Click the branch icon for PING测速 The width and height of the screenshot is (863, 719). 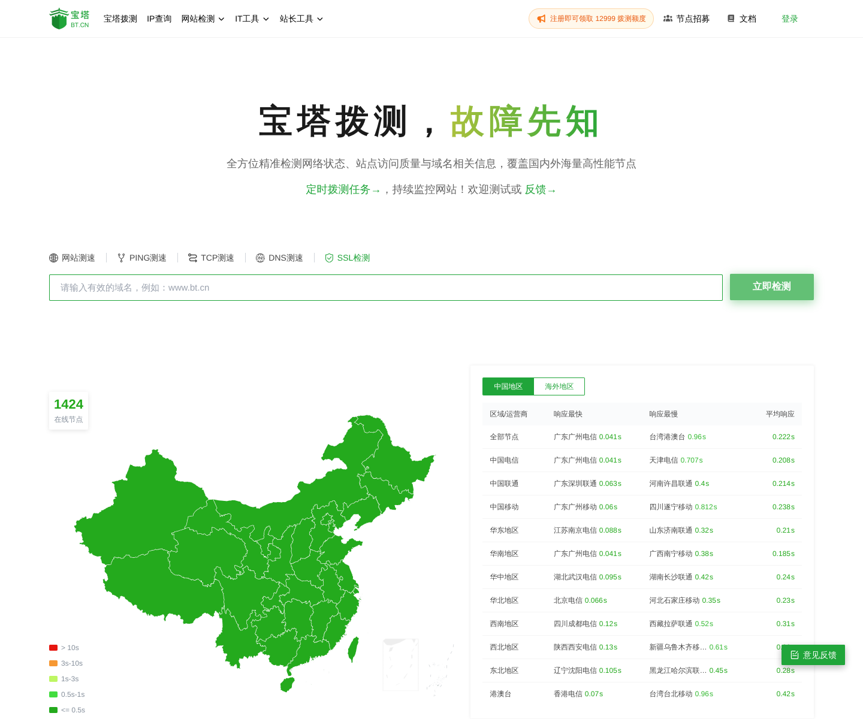122,258
